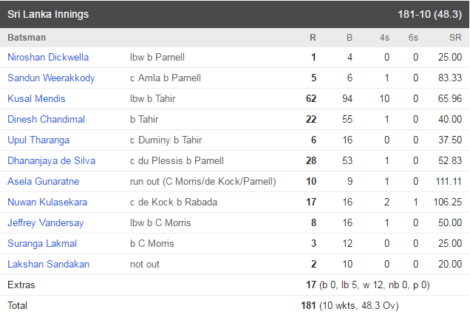Click Kusal Mendis runs value 62
The height and width of the screenshot is (320, 470).
(x=311, y=98)
